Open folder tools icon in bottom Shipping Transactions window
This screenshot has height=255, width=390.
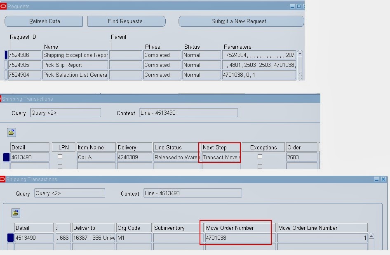(x=16, y=213)
